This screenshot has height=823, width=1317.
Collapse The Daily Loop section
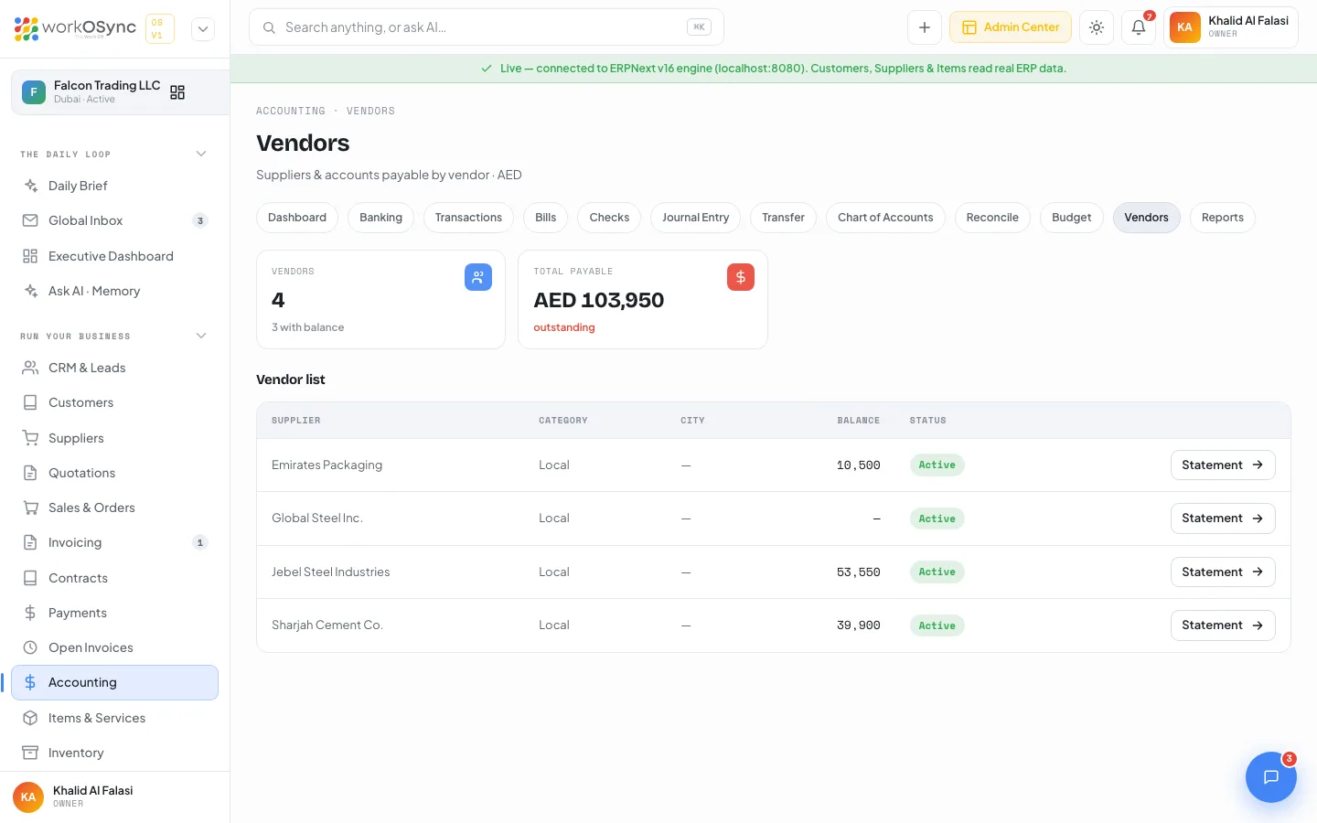click(201, 154)
